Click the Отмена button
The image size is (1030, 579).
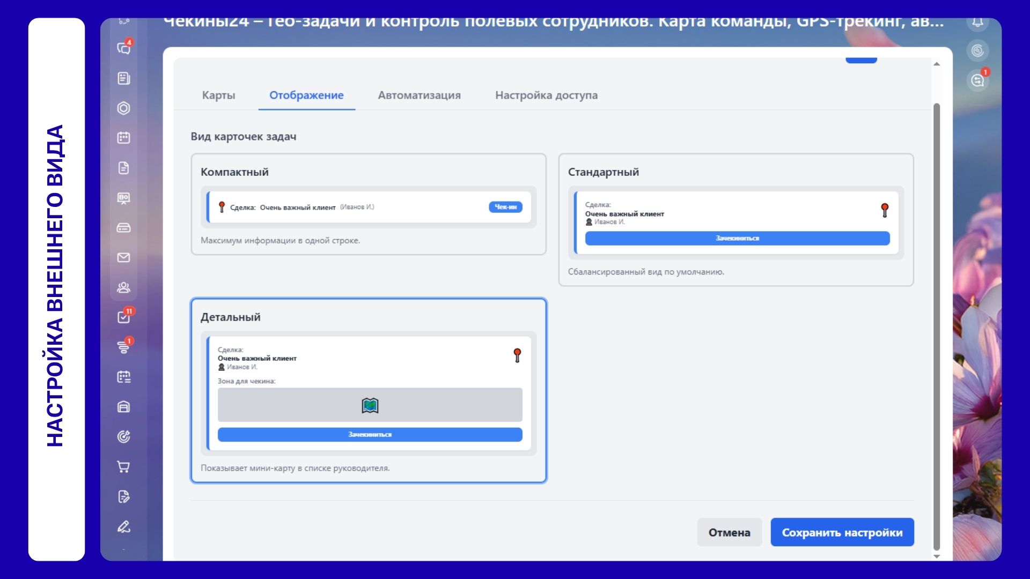(x=729, y=532)
